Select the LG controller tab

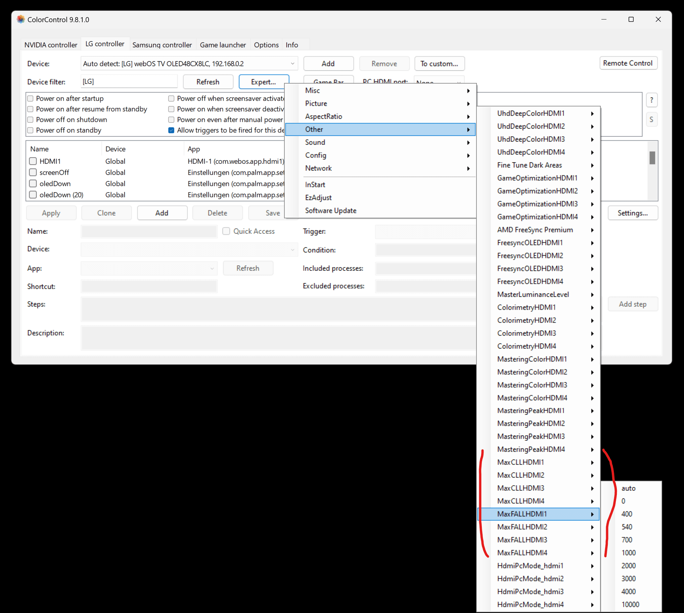coord(105,44)
